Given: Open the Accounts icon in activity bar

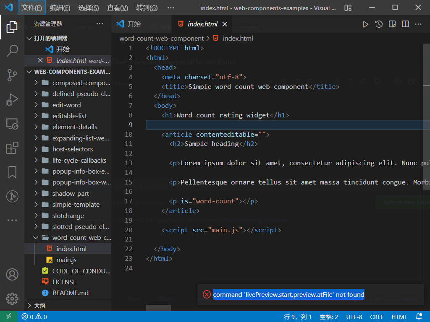Looking at the screenshot, I should pos(12,274).
